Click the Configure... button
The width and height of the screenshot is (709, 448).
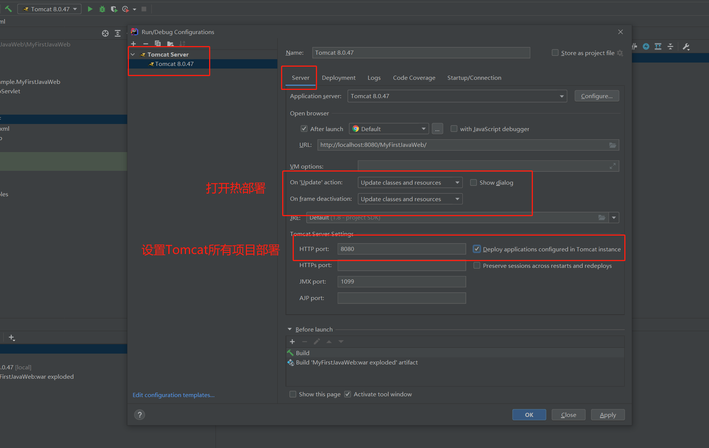point(597,96)
